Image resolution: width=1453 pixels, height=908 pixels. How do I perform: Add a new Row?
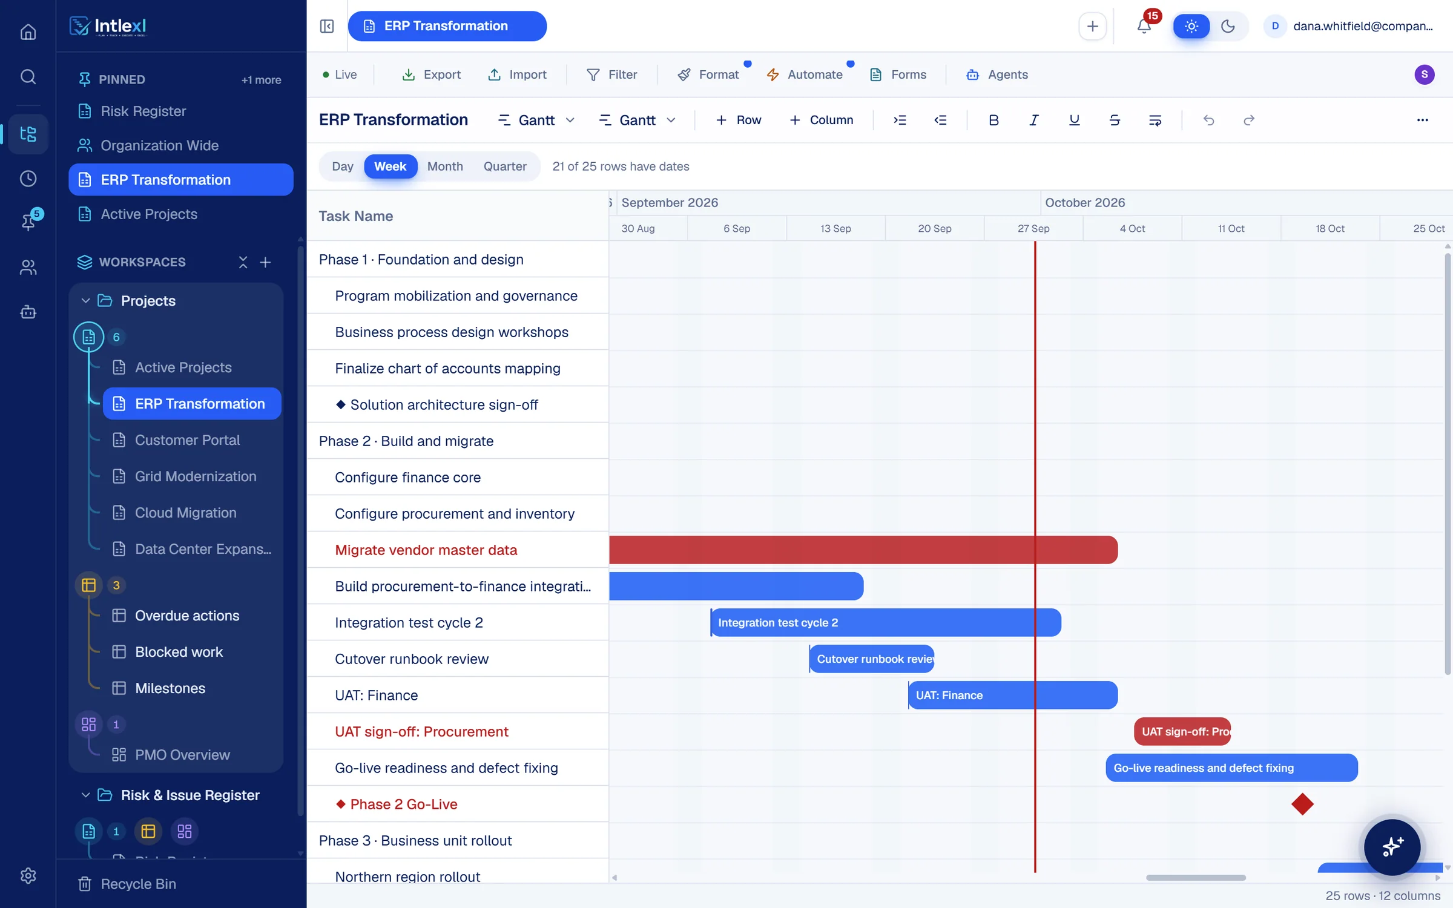(x=738, y=120)
